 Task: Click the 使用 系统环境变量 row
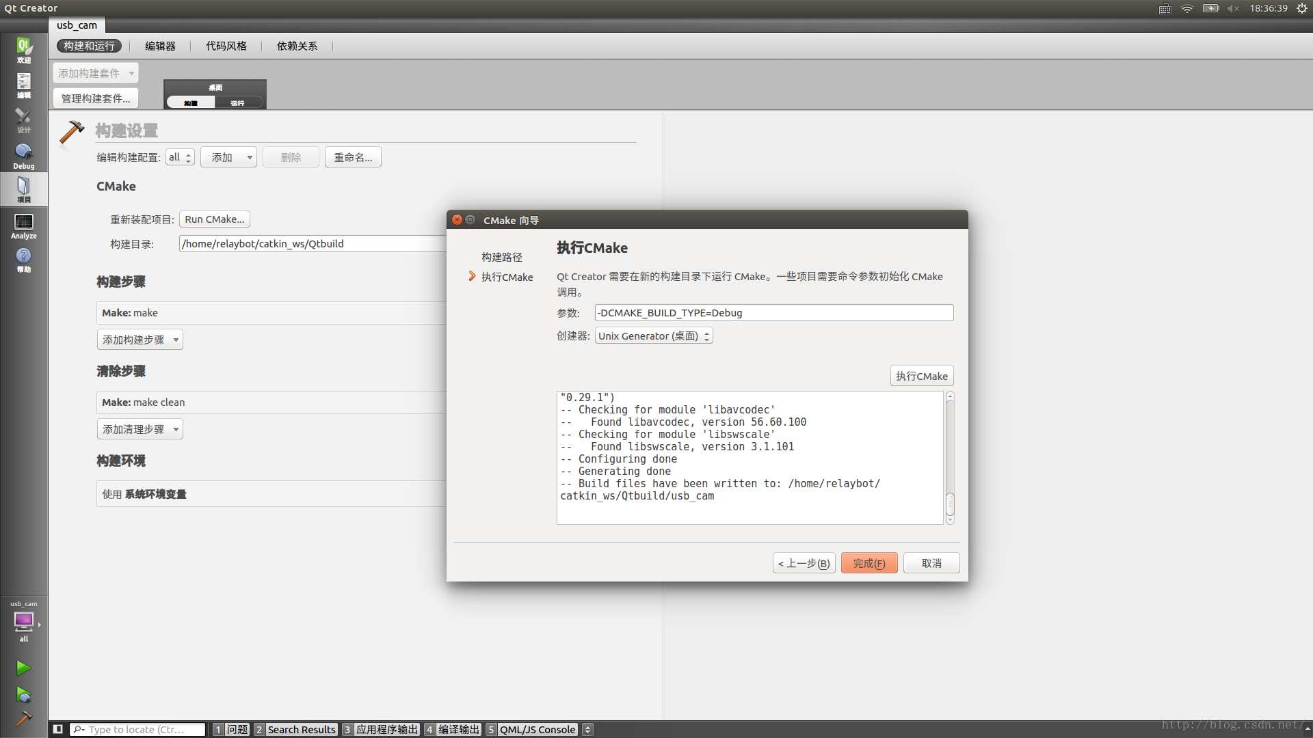[271, 494]
